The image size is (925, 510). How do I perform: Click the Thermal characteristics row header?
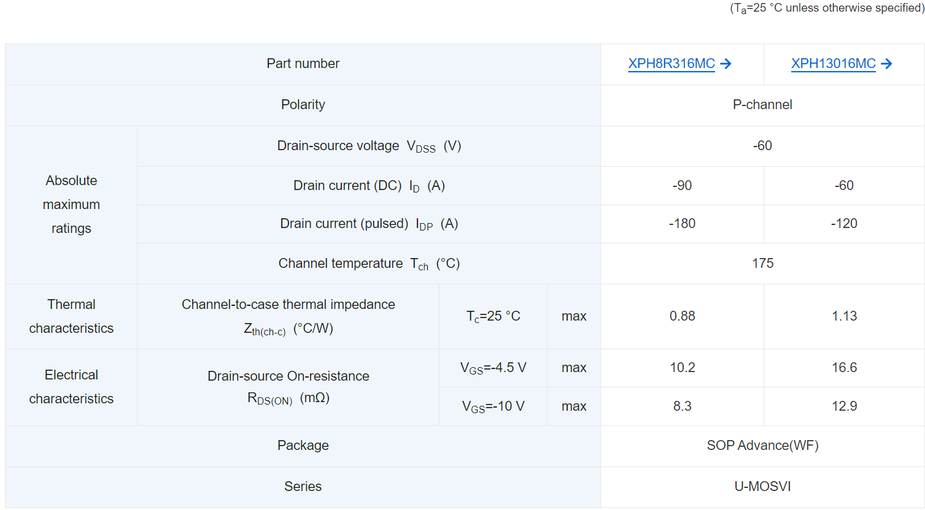click(x=71, y=316)
